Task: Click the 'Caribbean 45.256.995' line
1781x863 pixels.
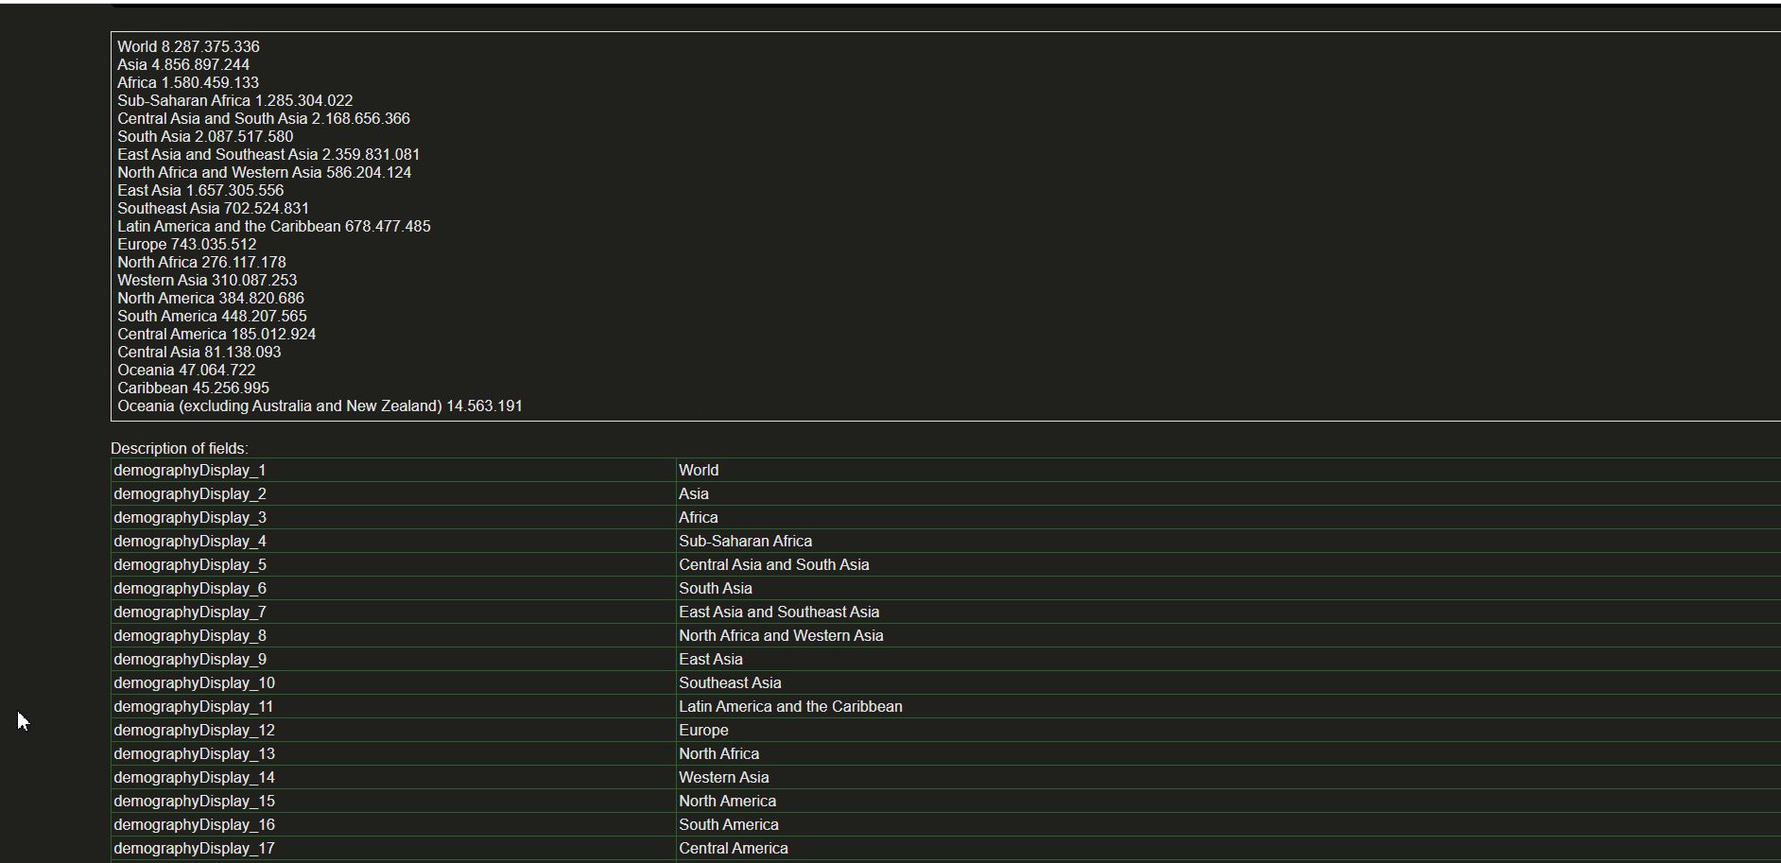Action: pyautogui.click(x=193, y=388)
